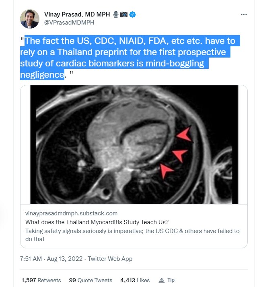Click the topmost red arrow on the MRI
The width and height of the screenshot is (261, 287).
pyautogui.click(x=184, y=135)
